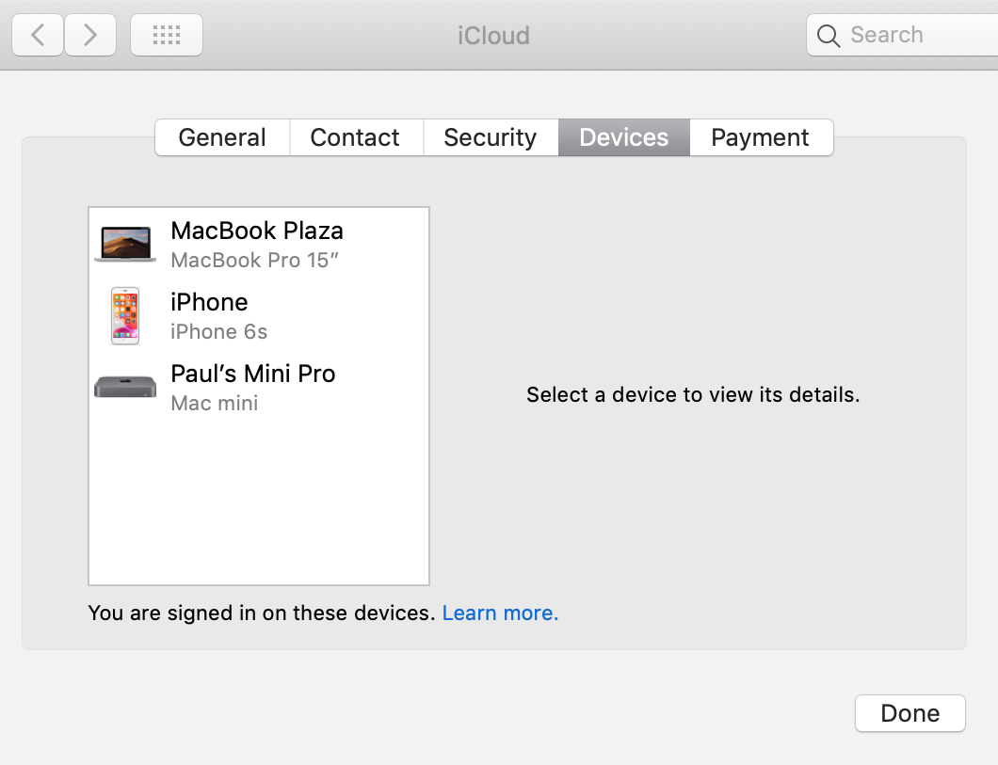Go back with the left chevron button
Image resolution: width=998 pixels, height=765 pixels.
(38, 35)
